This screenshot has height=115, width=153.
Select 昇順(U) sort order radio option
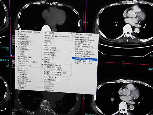tap(47, 60)
